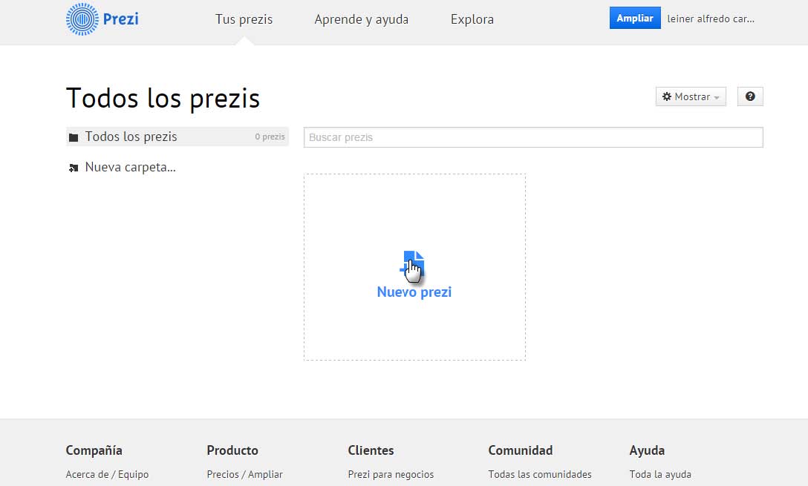Click the Prezi logo icon
This screenshot has height=486, width=808.
[x=81, y=19]
